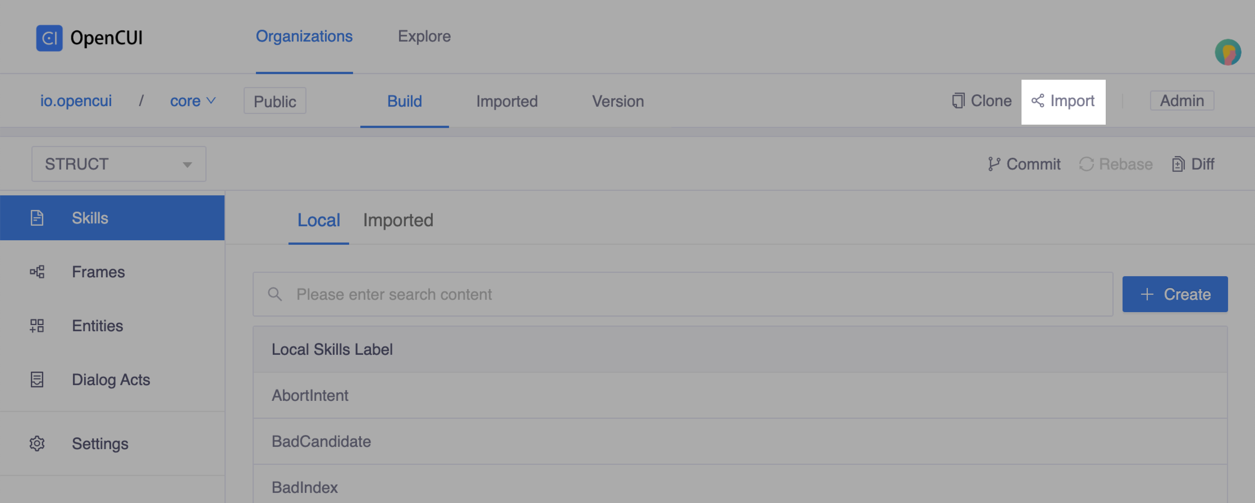Open the Explore tab
Screen dimensions: 1255x503
coord(424,36)
